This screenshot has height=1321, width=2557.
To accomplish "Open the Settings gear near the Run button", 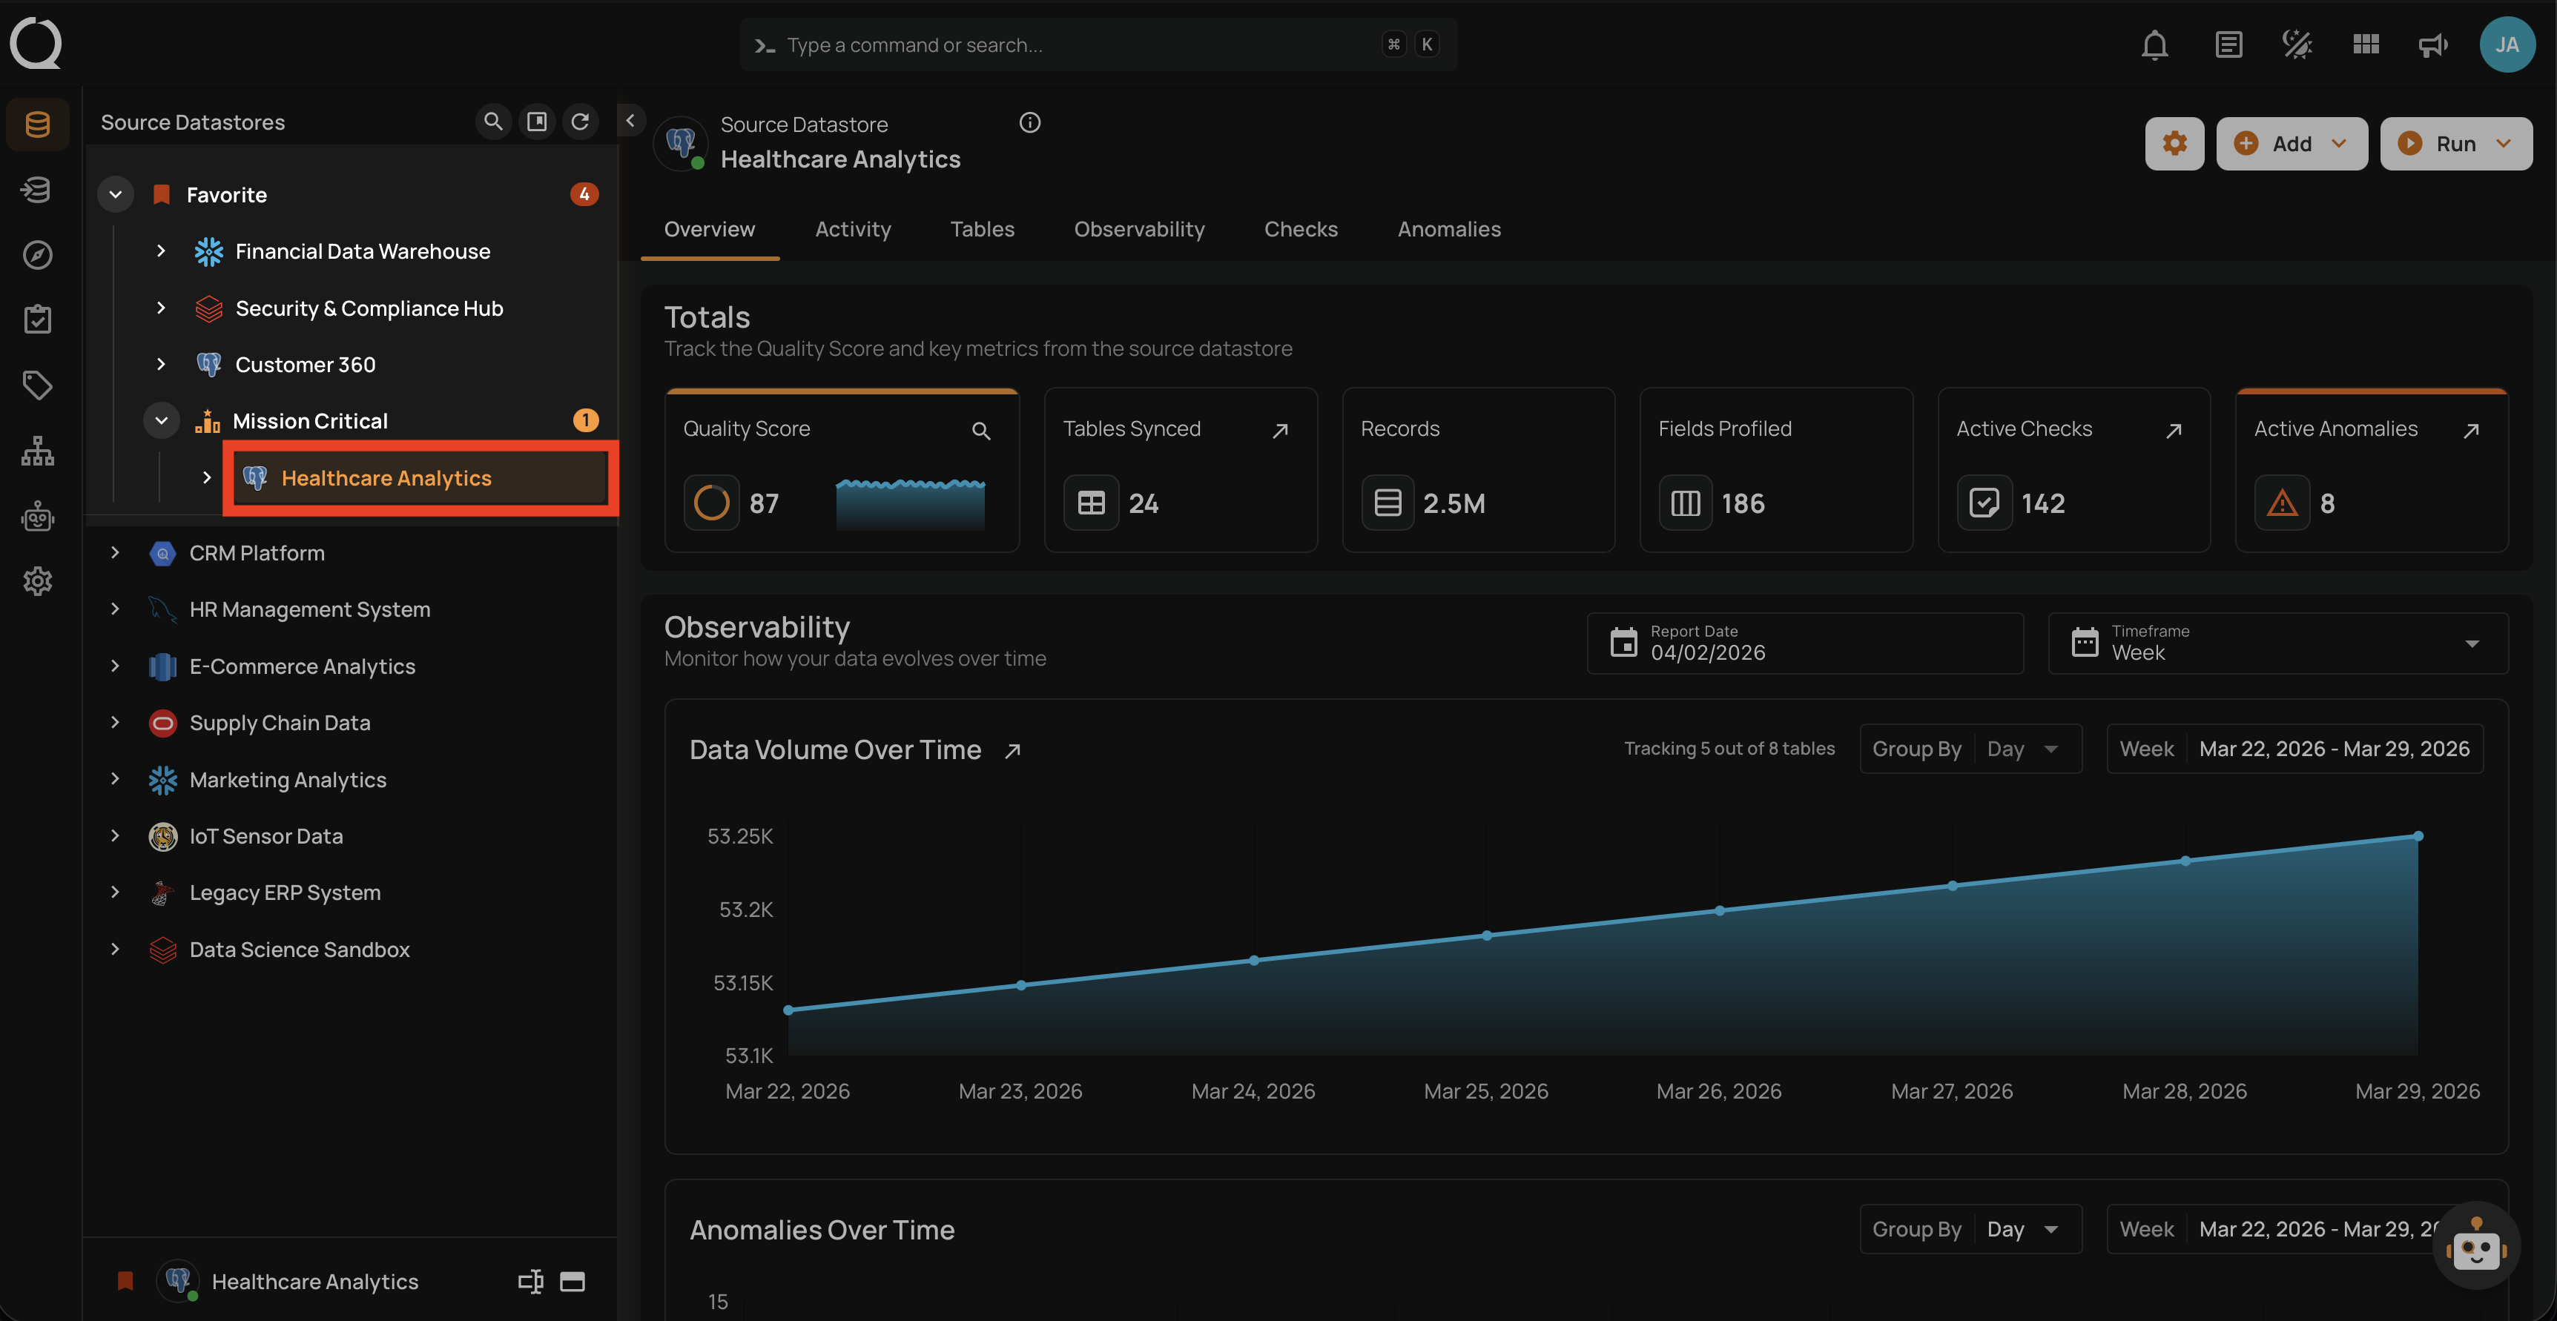I will coord(2174,143).
